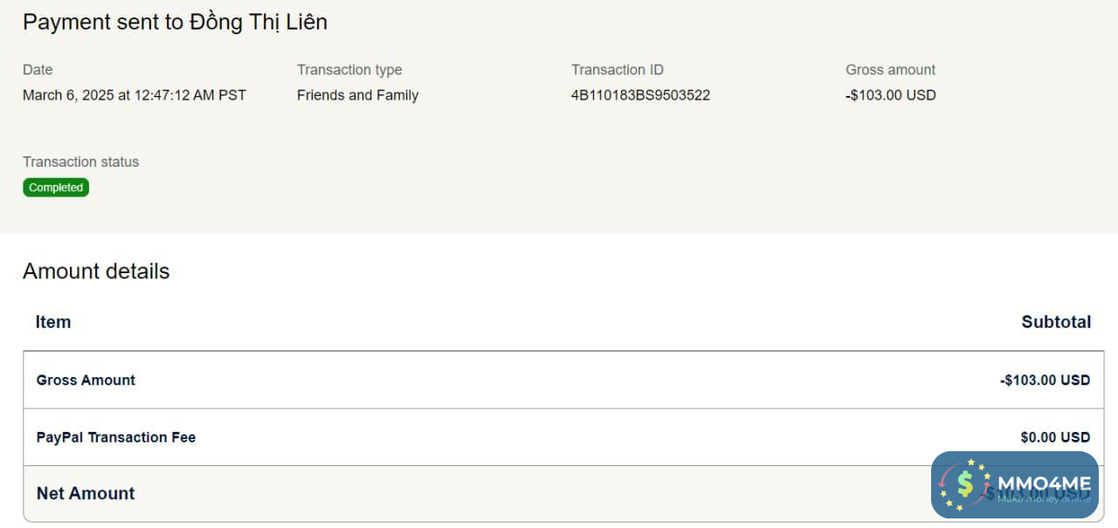Screen dimensions: 1118x528
Task: Click the Friends and Family transaction type
Action: point(357,95)
